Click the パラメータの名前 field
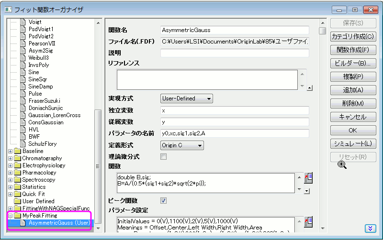This screenshot has height=240, width=383. click(235, 133)
